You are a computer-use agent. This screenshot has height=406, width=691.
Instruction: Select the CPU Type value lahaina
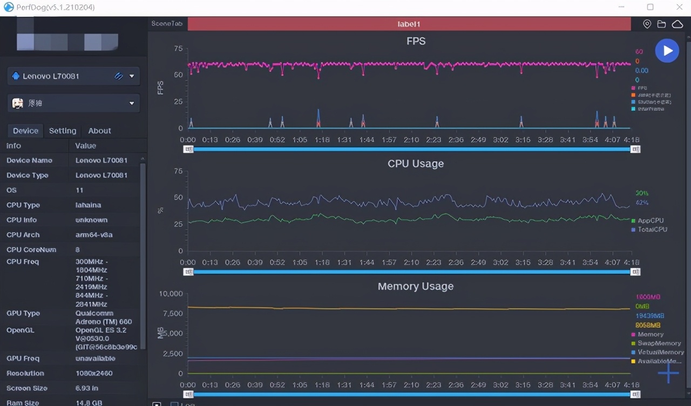click(x=88, y=205)
